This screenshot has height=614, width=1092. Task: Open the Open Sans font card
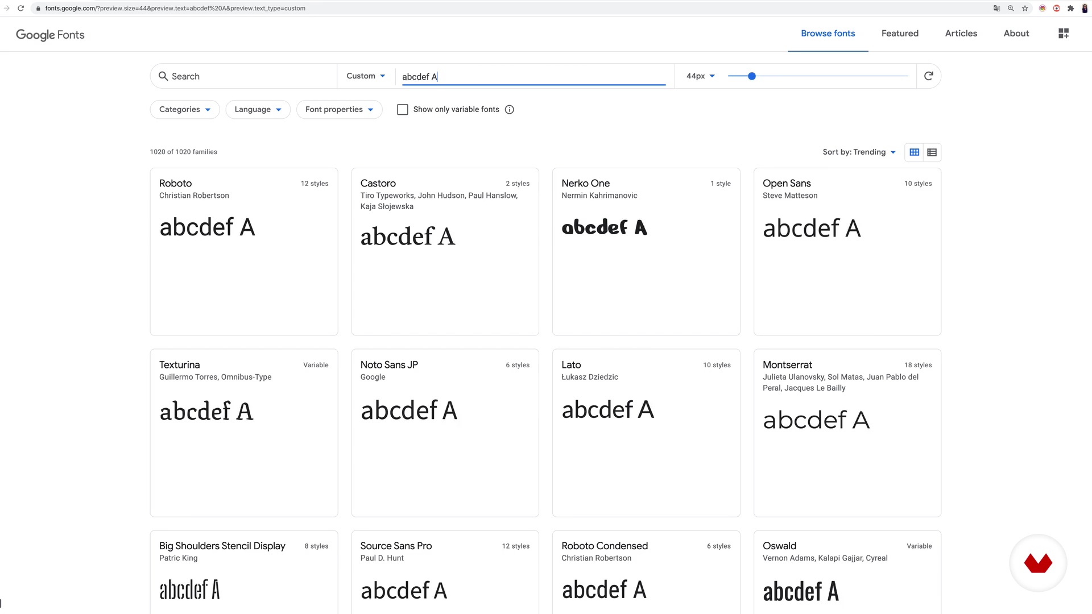click(847, 252)
